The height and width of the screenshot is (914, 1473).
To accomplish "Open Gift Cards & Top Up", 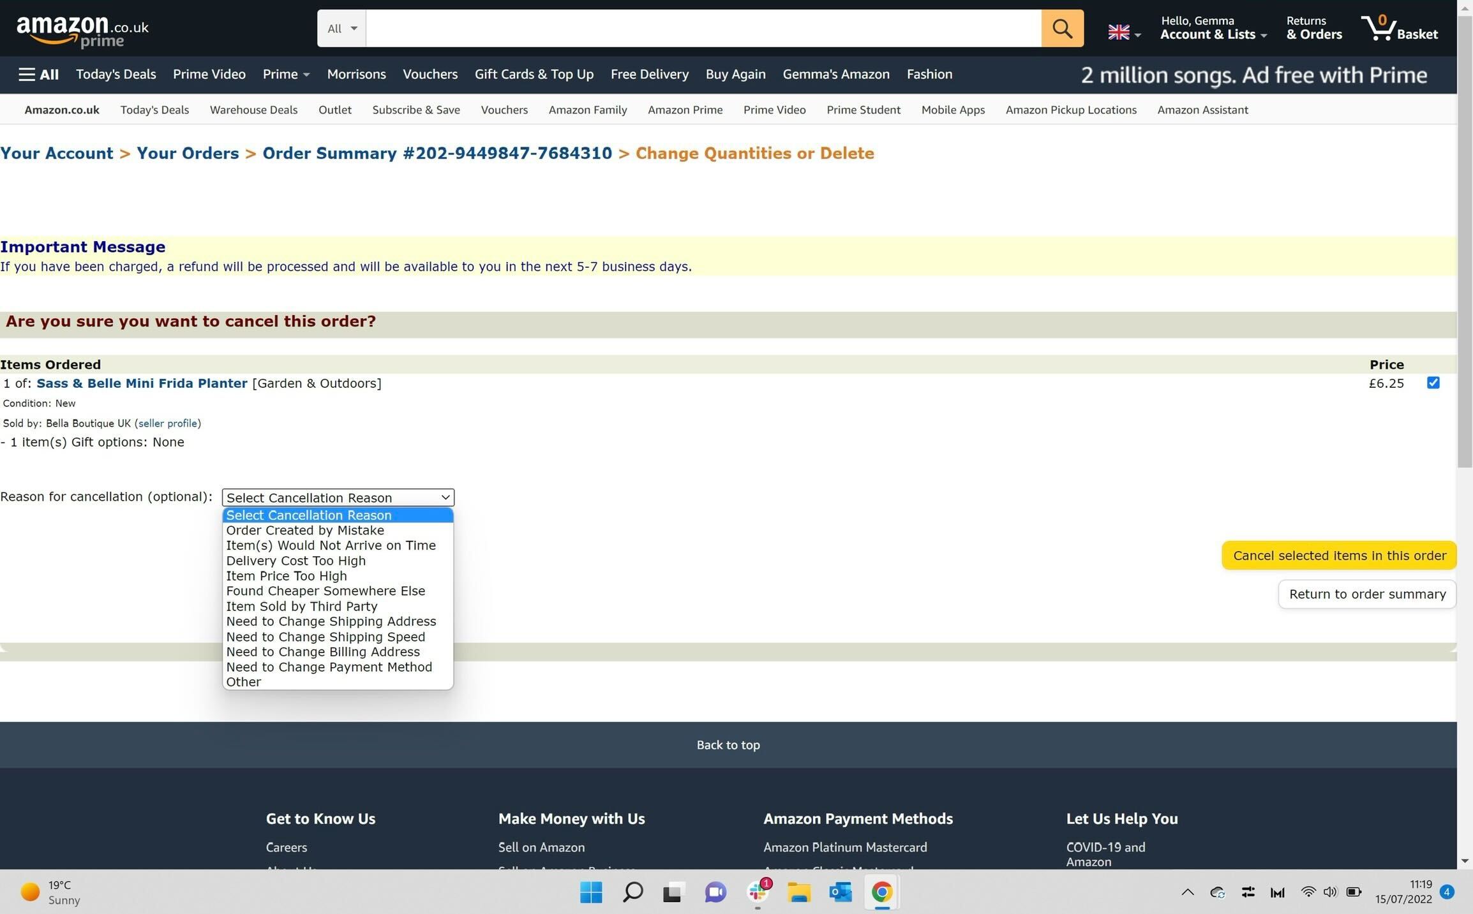I will tap(534, 75).
